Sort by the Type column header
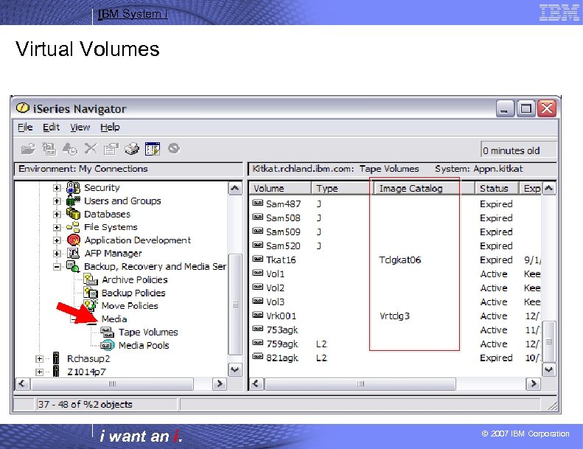 tap(343, 188)
